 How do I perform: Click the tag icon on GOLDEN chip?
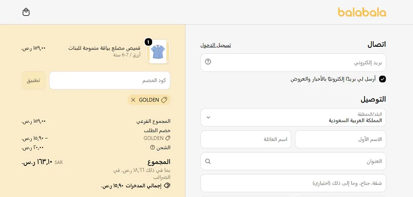164,100
